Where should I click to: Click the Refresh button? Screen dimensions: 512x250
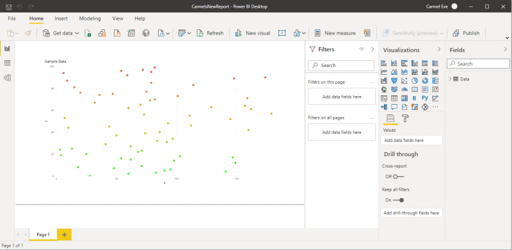pyautogui.click(x=210, y=33)
